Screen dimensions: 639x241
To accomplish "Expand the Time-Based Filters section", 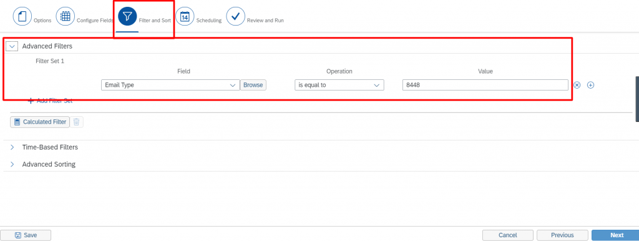I will [x=12, y=147].
